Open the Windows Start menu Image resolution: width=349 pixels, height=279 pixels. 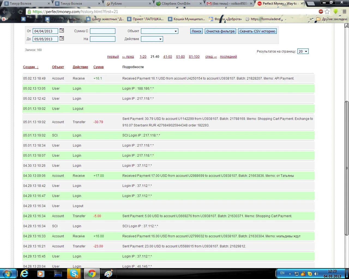(7, 274)
